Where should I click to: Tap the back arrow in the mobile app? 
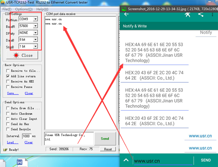coord(126,14)
